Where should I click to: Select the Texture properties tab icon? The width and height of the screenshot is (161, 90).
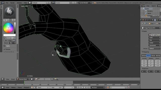[155, 20]
